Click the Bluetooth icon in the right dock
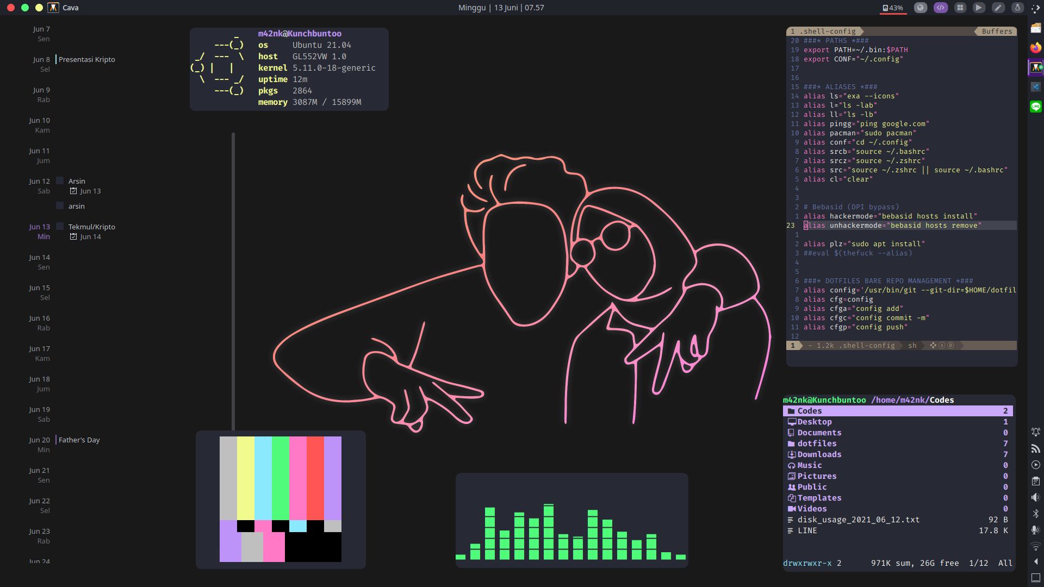1044x587 pixels. [1036, 512]
